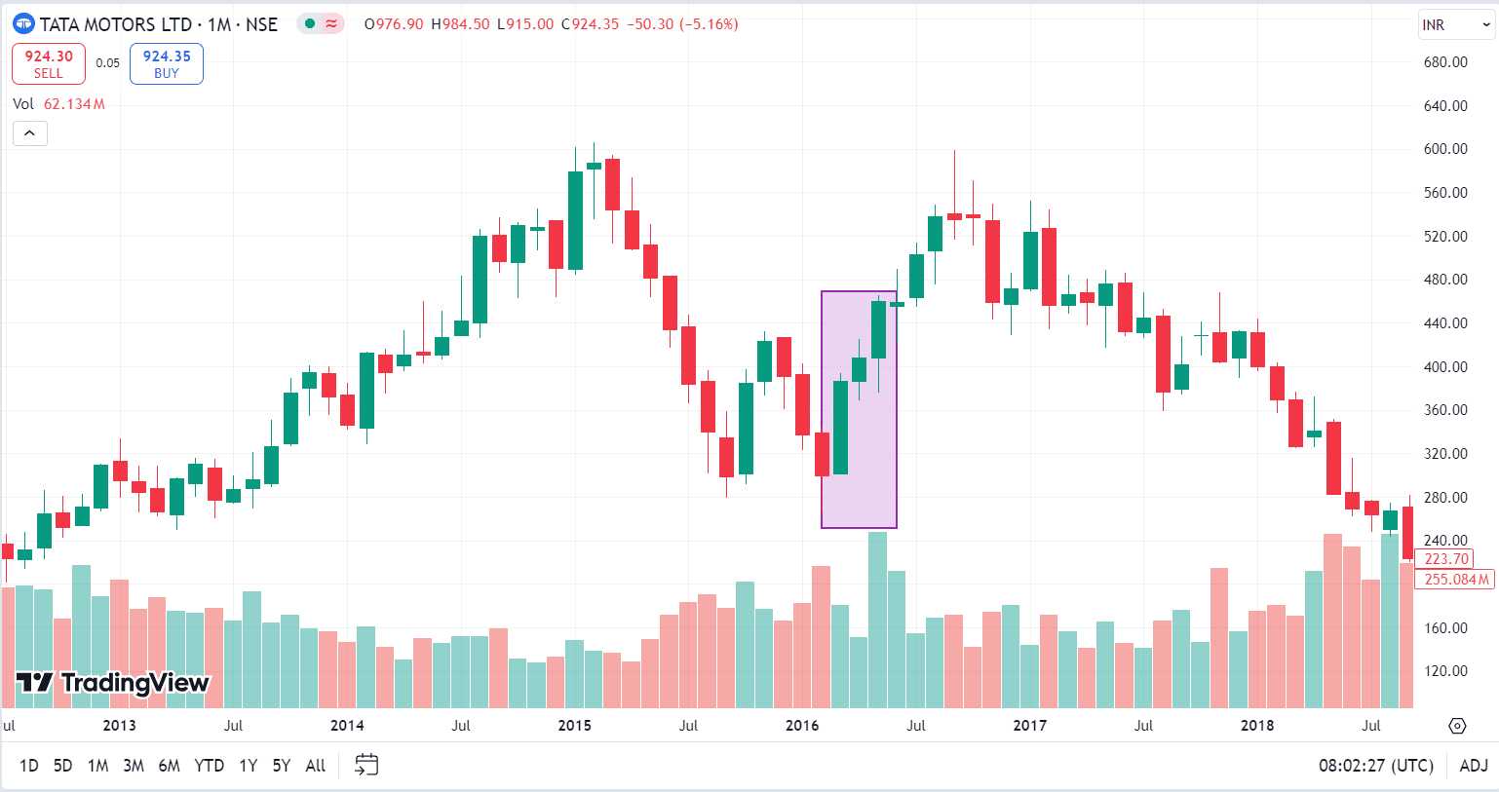Image resolution: width=1499 pixels, height=792 pixels.
Task: Select the TradingView logo watermark
Action: click(110, 684)
